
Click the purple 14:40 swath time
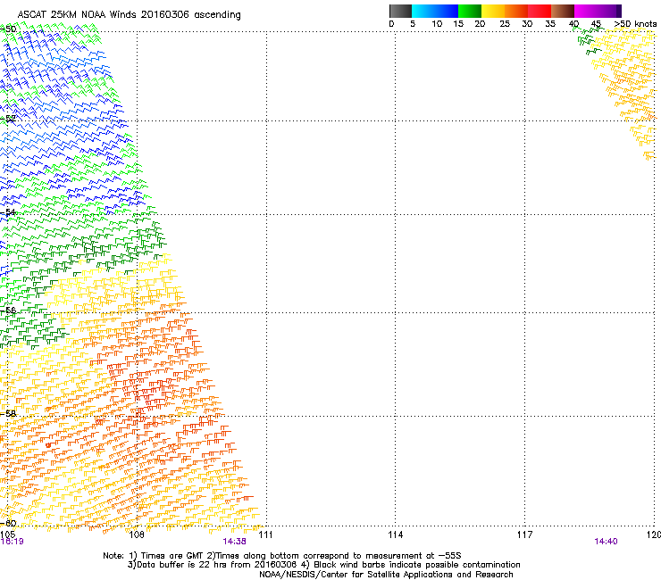coord(606,542)
